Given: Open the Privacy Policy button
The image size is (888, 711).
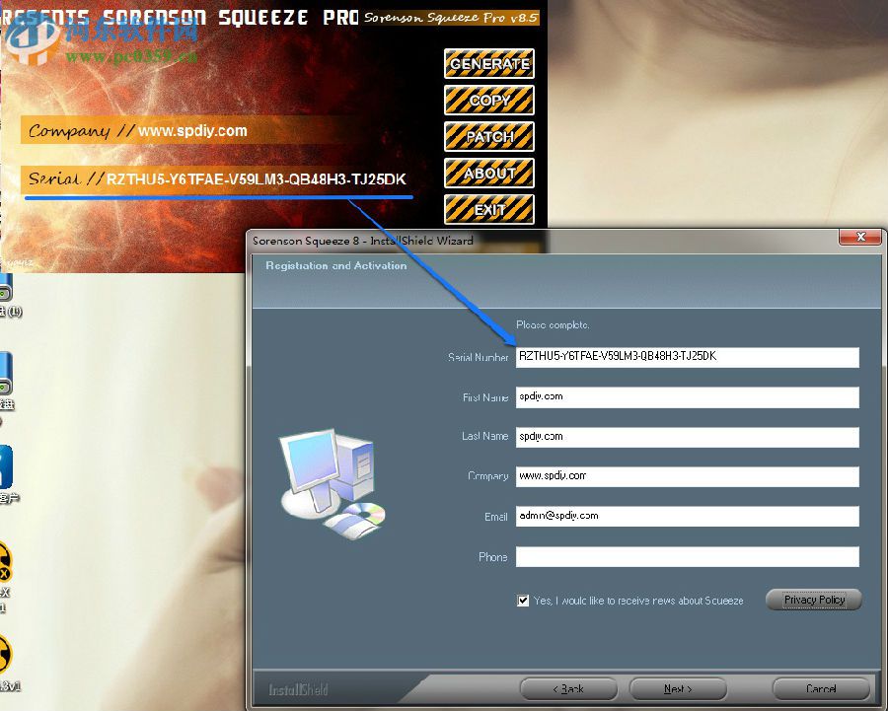Looking at the screenshot, I should pyautogui.click(x=814, y=600).
